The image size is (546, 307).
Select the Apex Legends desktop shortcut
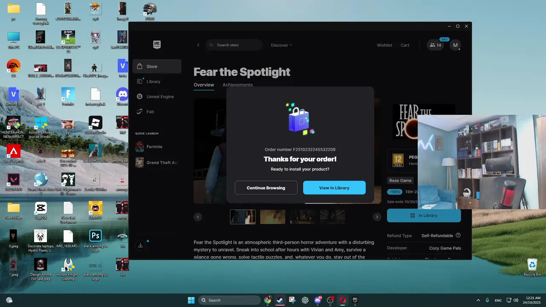[x=13, y=154]
